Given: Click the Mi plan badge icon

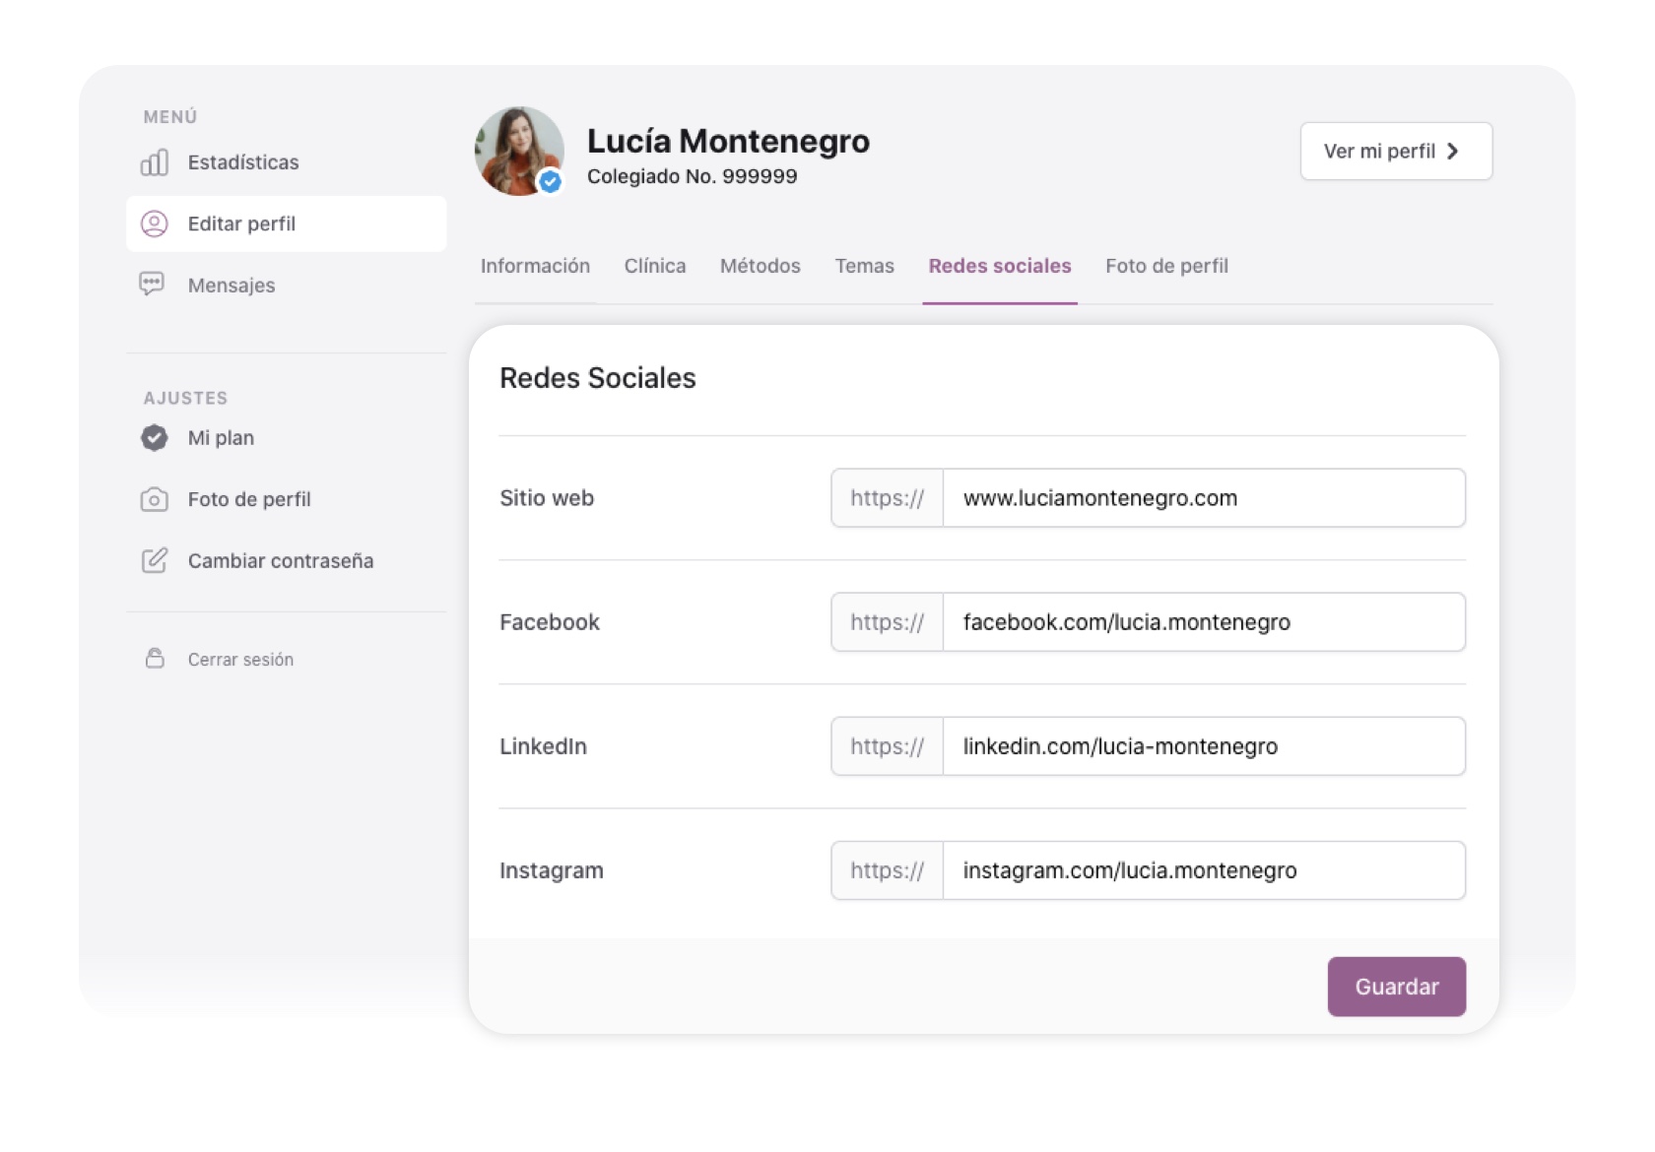Looking at the screenshot, I should click(154, 437).
